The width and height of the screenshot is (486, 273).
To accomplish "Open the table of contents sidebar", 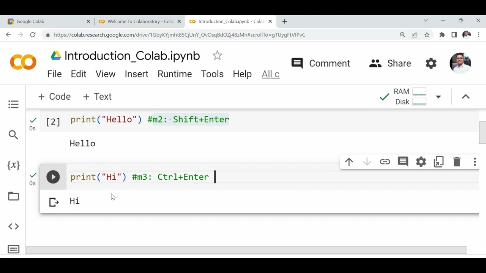I will (13, 104).
